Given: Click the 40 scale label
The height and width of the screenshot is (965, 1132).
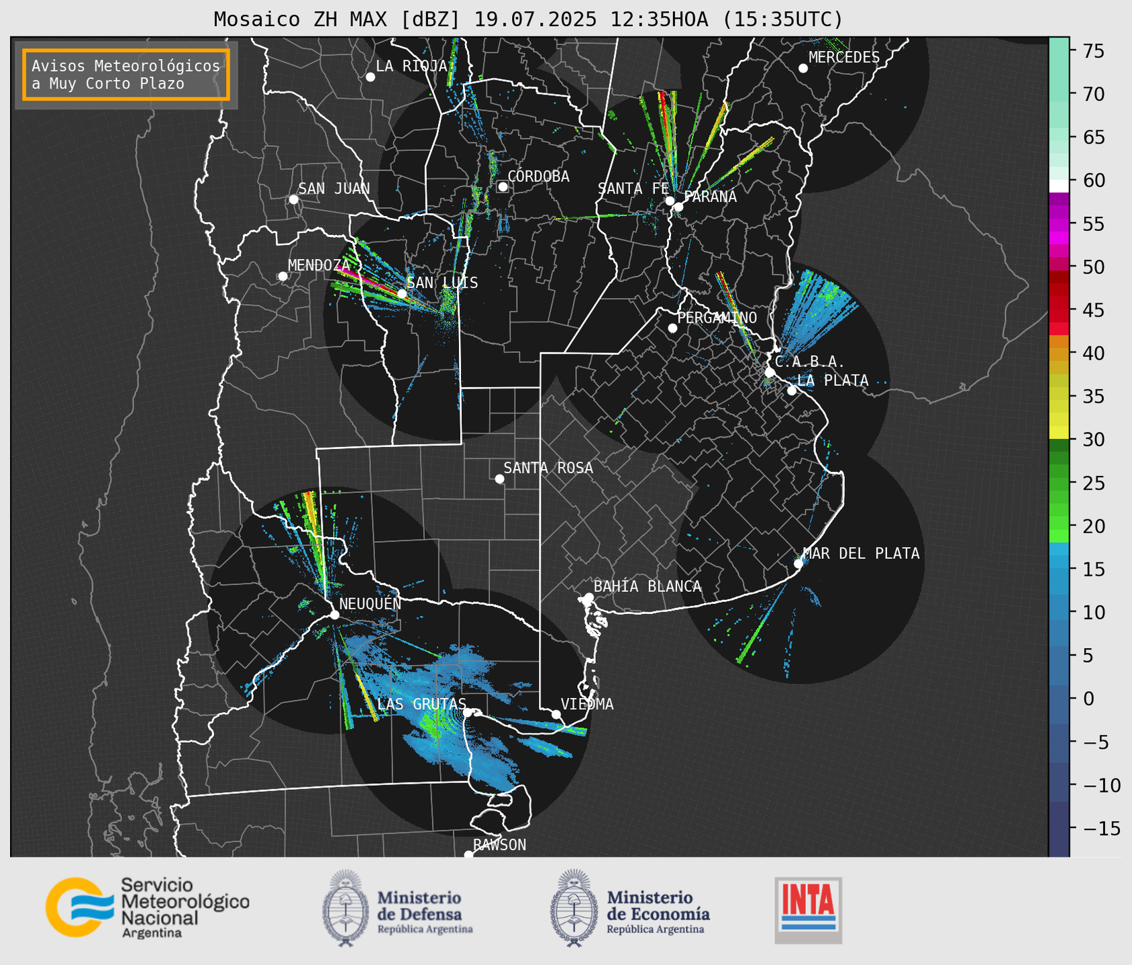Looking at the screenshot, I should coord(1094,354).
